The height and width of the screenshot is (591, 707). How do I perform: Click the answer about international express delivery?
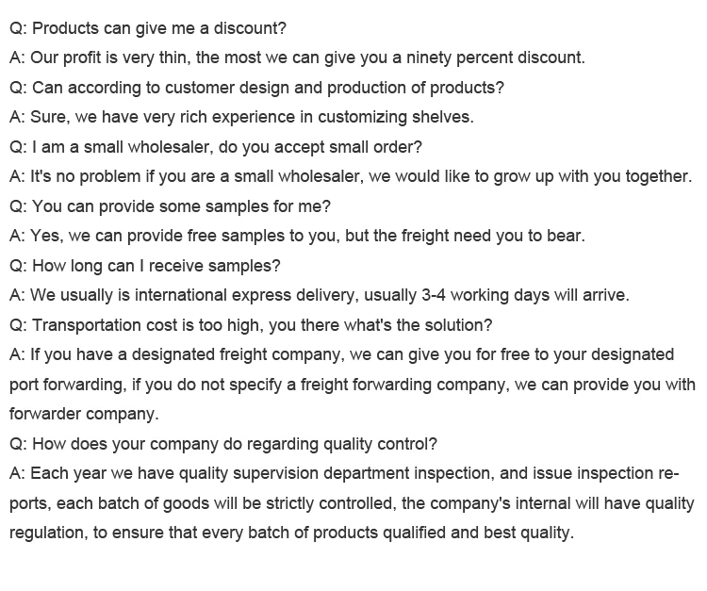[x=320, y=295]
